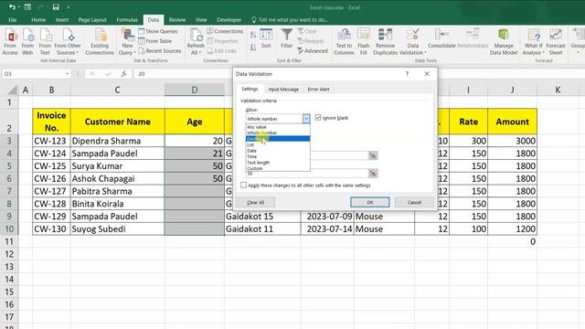Choose Date from Allow list
The height and width of the screenshot is (329, 585).
pos(278,151)
